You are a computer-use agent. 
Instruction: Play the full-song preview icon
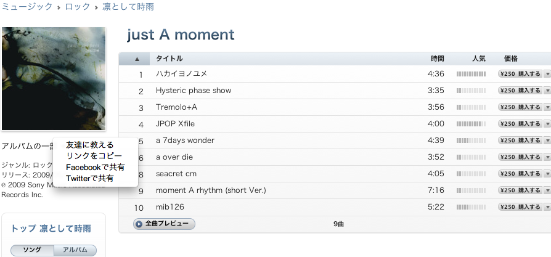pyautogui.click(x=139, y=224)
